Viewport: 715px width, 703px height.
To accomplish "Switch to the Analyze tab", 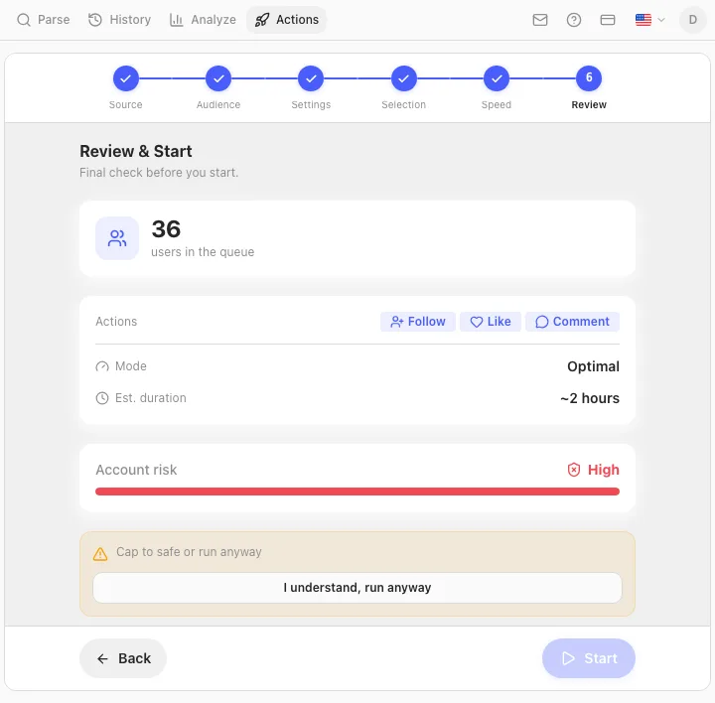I will 203,20.
